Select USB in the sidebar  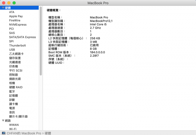click(12, 50)
